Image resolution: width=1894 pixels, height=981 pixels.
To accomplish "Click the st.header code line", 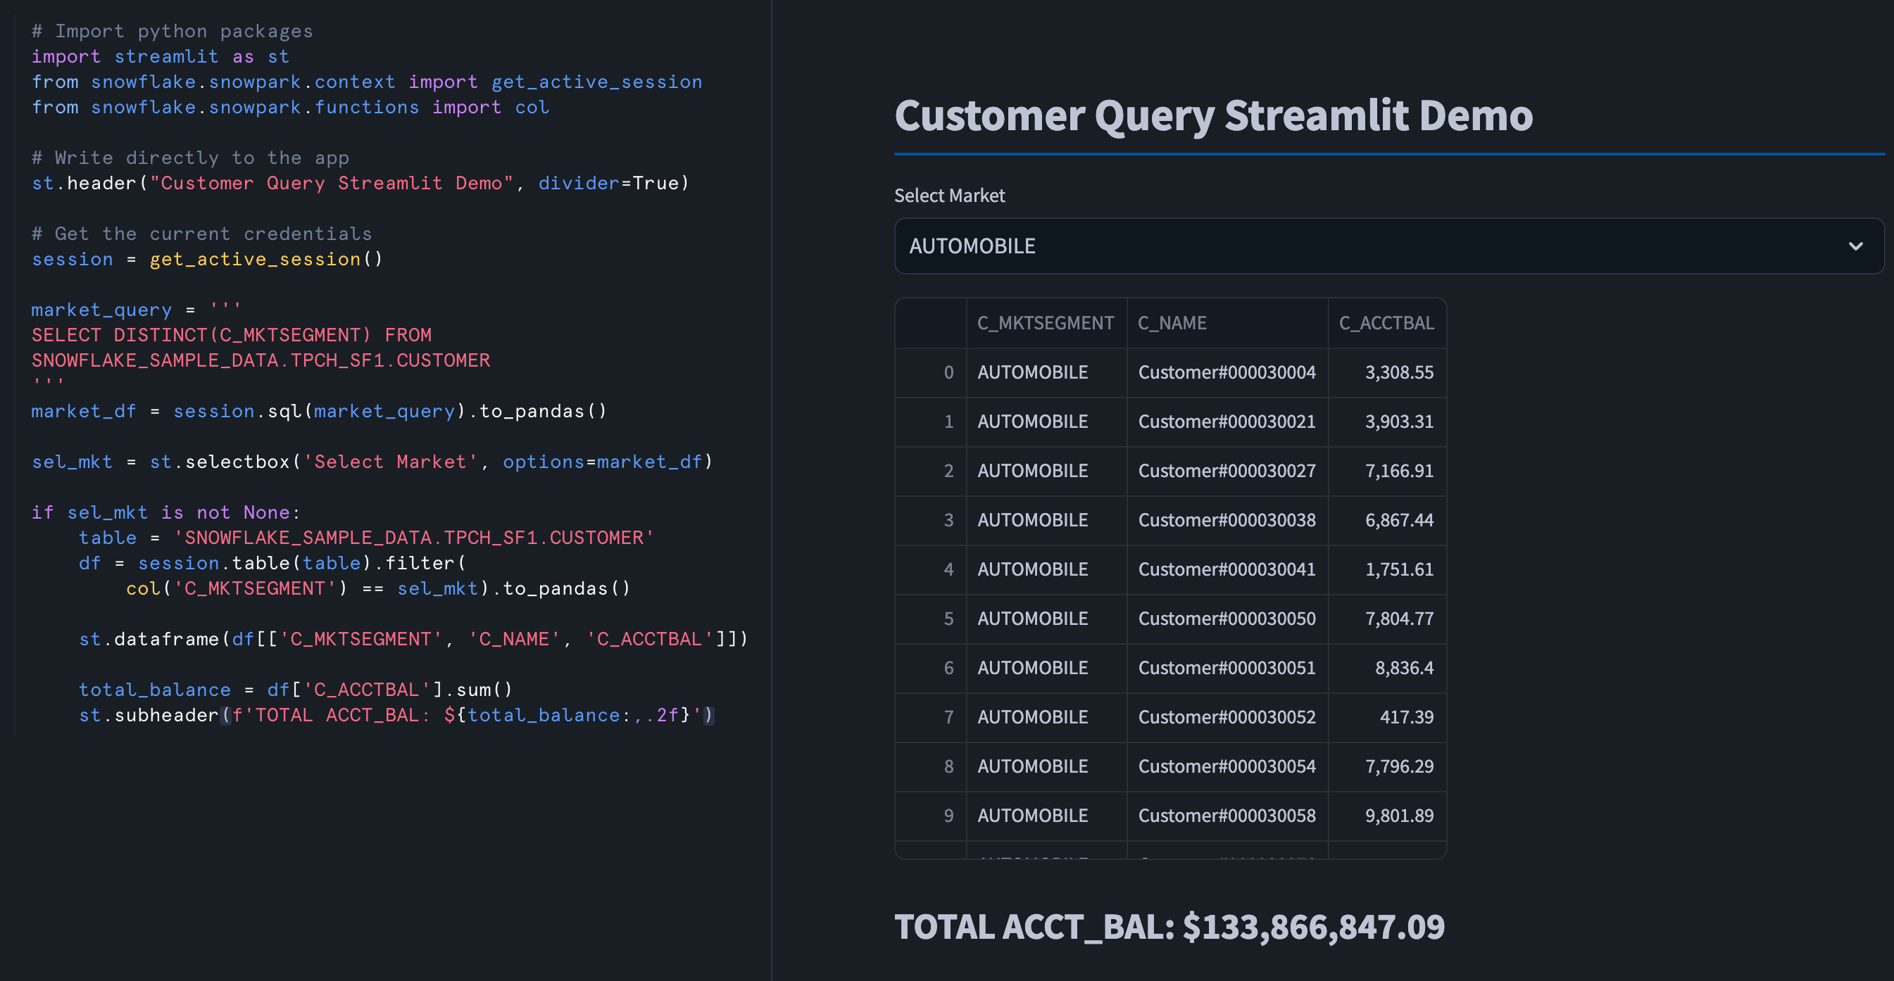I will [x=360, y=183].
